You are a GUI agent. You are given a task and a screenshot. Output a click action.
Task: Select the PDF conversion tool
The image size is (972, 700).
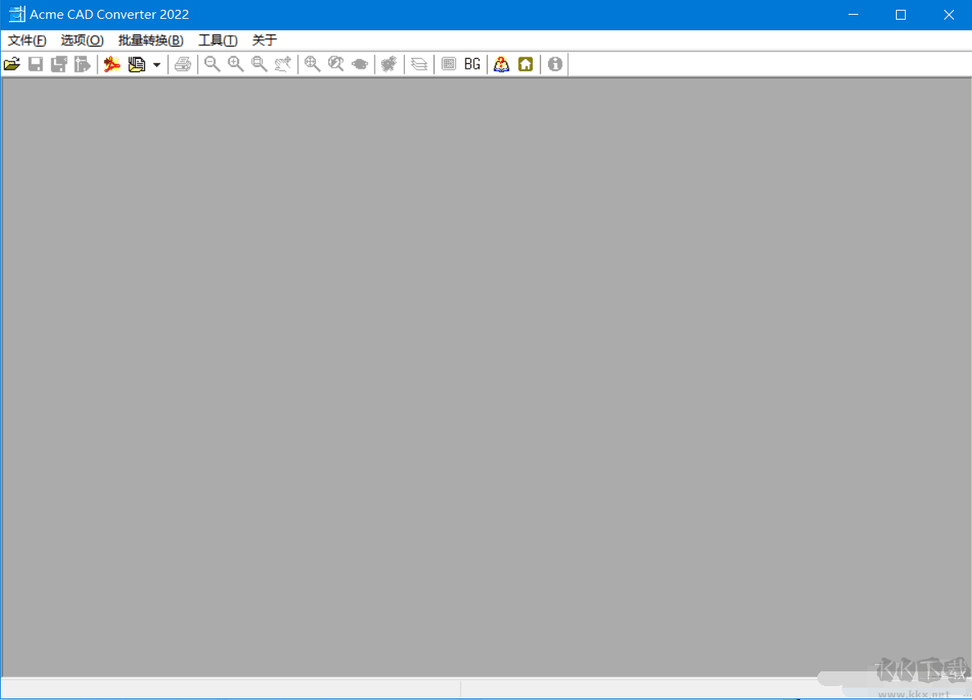click(x=111, y=63)
